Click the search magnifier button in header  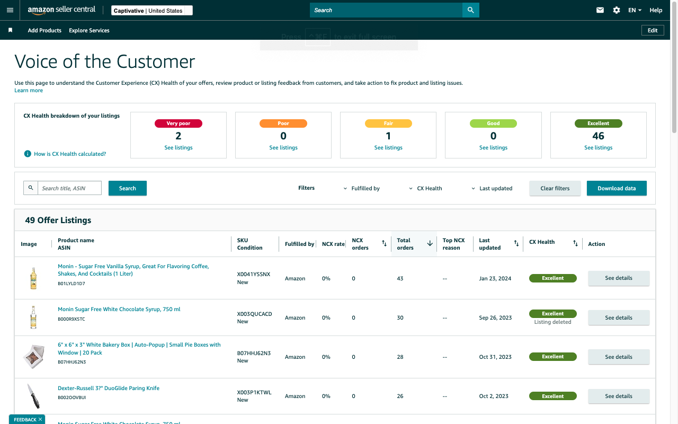pyautogui.click(x=471, y=10)
